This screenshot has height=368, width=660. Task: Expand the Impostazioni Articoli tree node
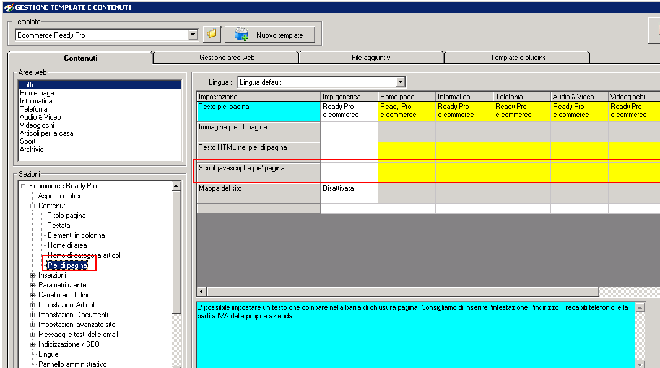(x=32, y=304)
